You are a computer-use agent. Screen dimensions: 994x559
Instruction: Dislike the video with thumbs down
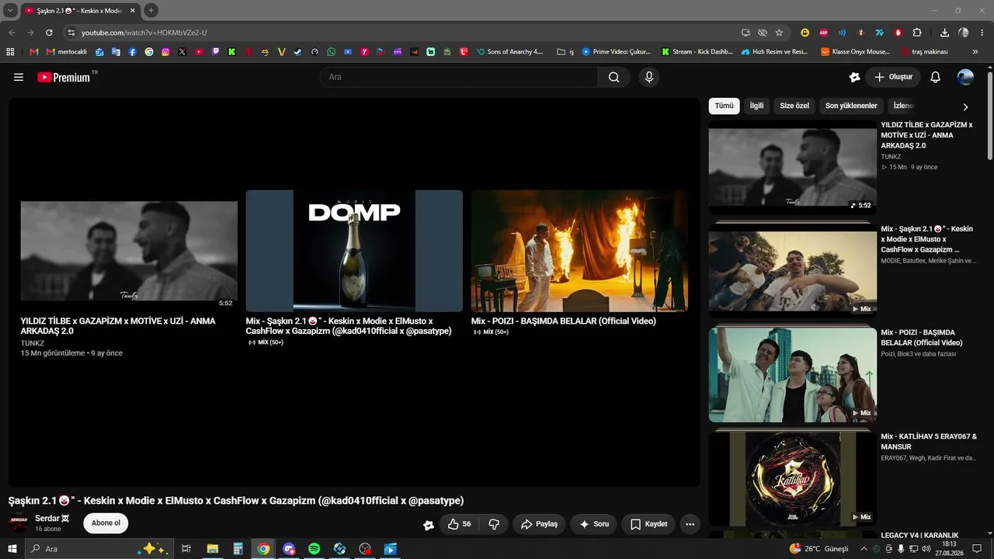(x=495, y=524)
